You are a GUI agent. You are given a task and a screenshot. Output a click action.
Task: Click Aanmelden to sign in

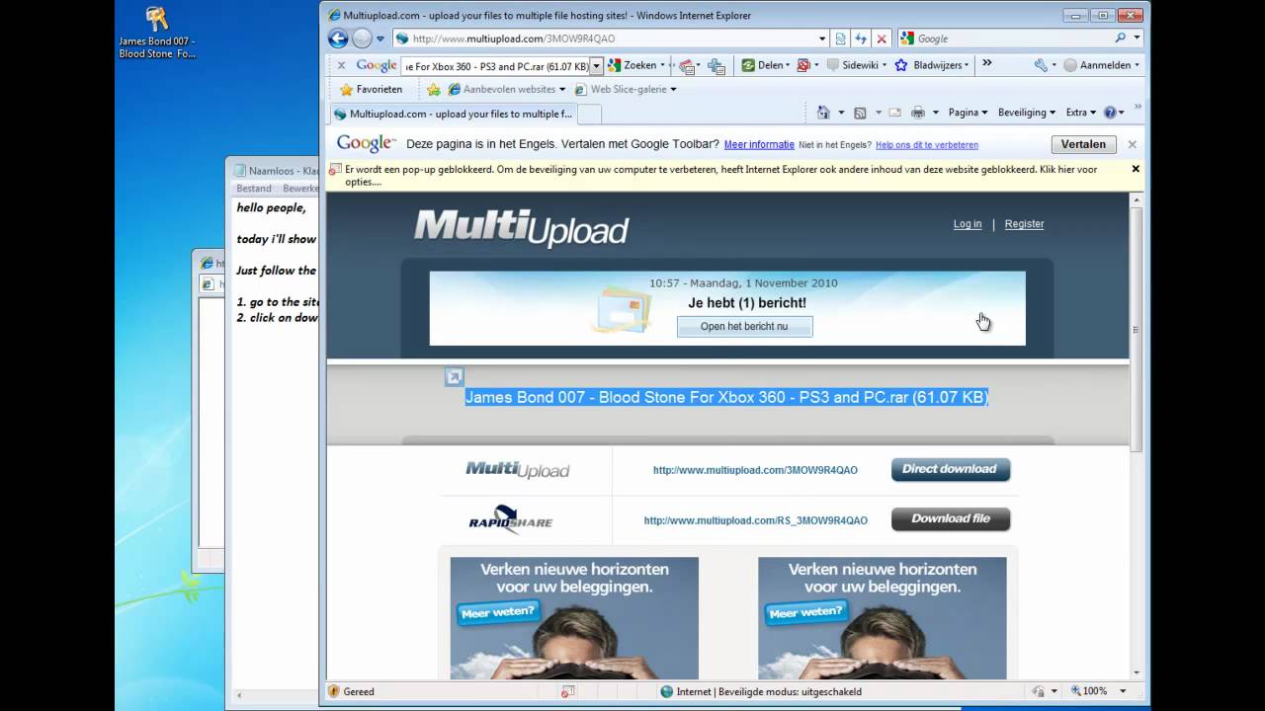point(1101,65)
